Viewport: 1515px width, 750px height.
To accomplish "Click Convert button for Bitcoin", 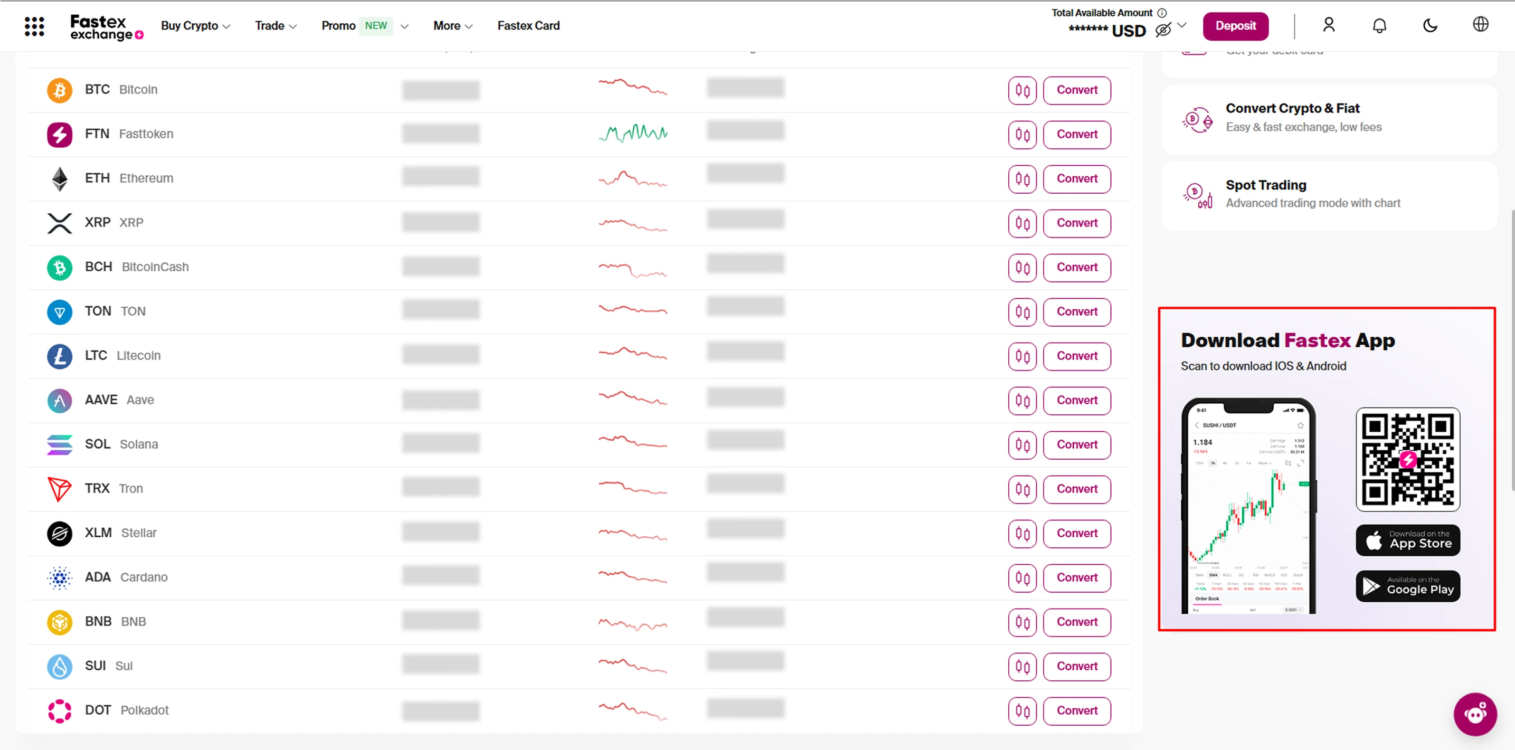I will pos(1076,91).
